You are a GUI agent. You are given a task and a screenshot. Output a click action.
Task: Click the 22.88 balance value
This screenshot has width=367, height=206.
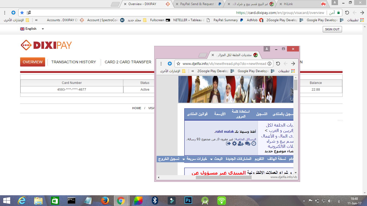tap(316, 90)
